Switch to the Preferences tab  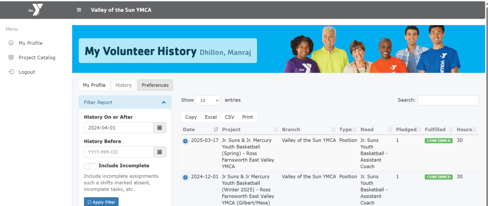tap(155, 85)
